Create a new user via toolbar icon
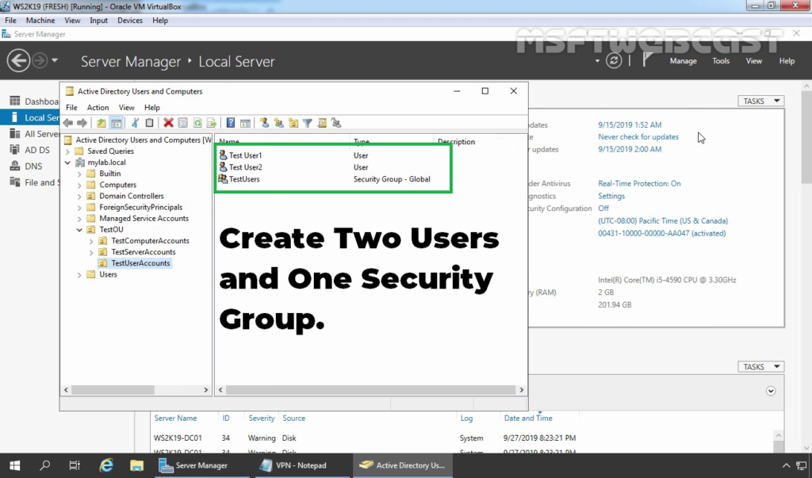 click(x=264, y=123)
